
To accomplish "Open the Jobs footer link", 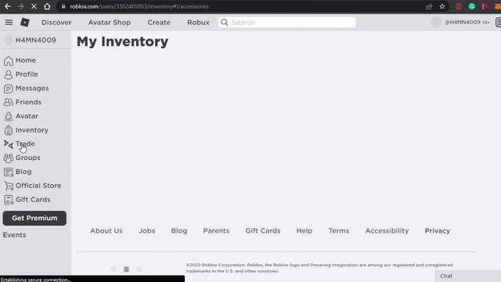I will 146,230.
